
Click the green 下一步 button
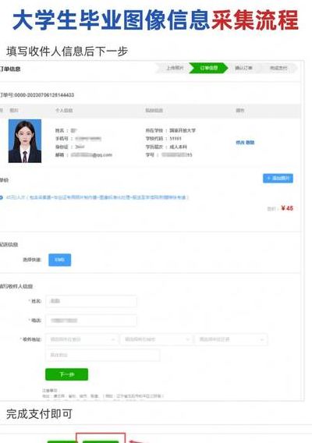click(x=67, y=374)
